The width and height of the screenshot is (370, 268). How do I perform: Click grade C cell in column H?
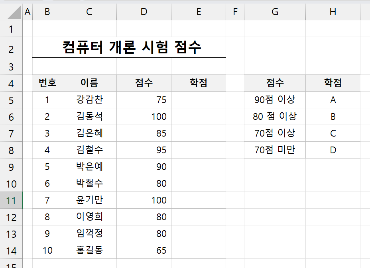click(333, 133)
